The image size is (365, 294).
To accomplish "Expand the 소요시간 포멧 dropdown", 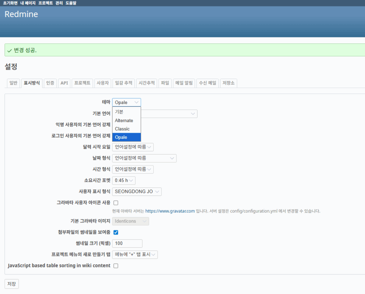I will (x=124, y=180).
